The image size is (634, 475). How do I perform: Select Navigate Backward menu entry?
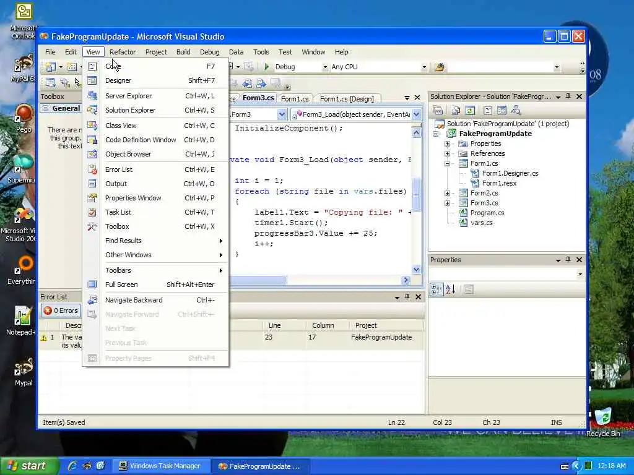(x=155, y=300)
